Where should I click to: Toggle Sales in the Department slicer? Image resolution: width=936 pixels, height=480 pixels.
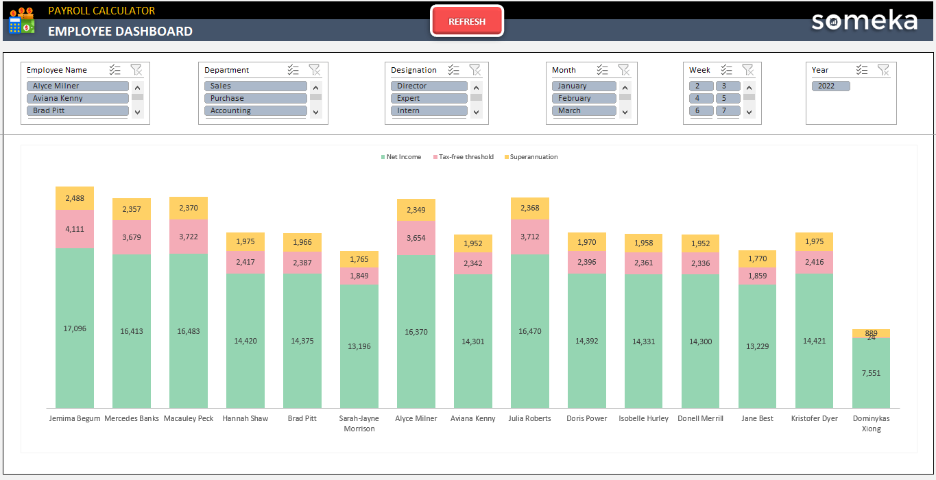point(255,85)
